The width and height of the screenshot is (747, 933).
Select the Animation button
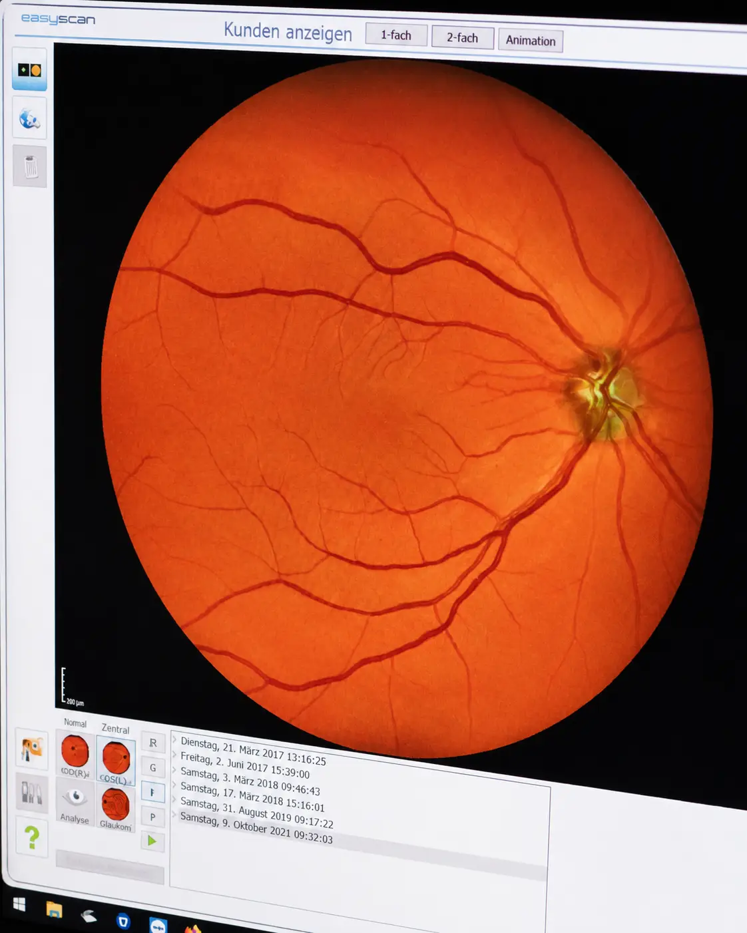click(x=531, y=41)
